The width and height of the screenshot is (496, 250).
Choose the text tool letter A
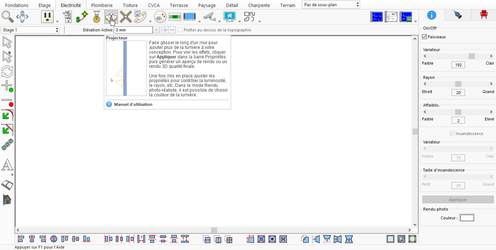click(7, 165)
